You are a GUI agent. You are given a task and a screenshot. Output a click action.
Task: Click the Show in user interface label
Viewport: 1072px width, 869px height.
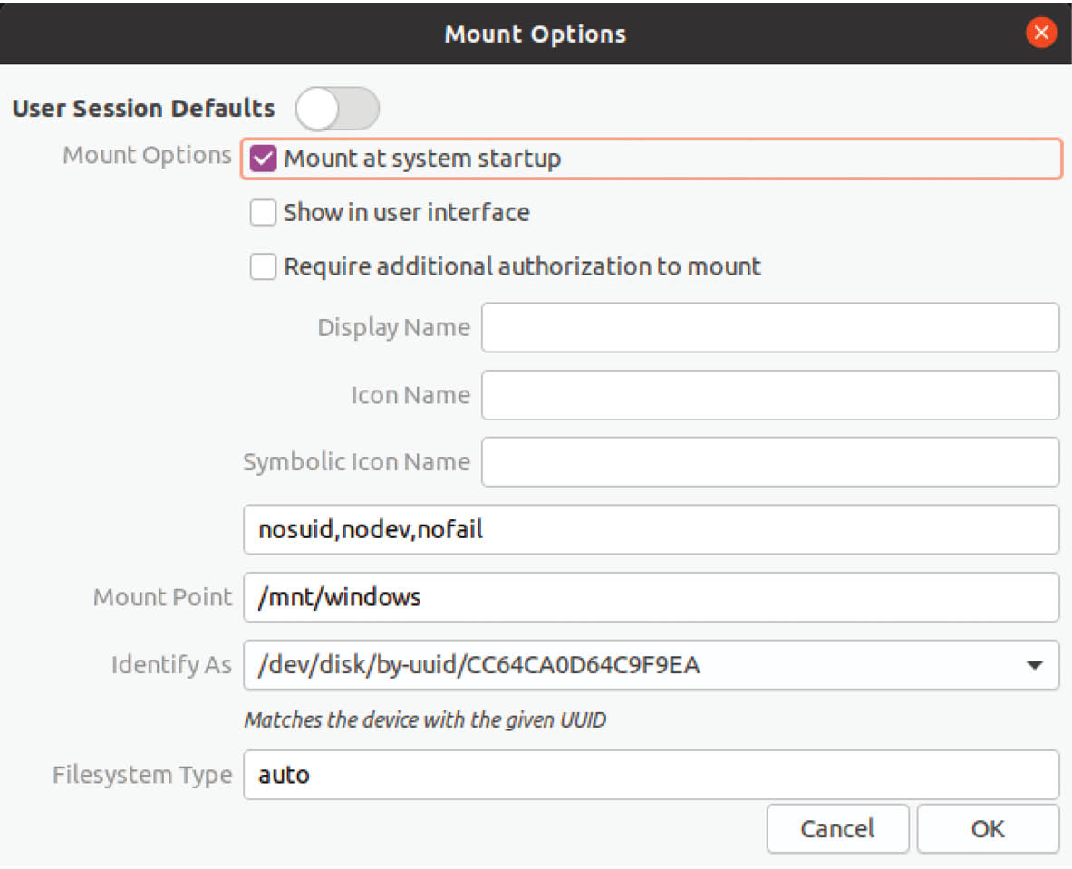click(406, 214)
